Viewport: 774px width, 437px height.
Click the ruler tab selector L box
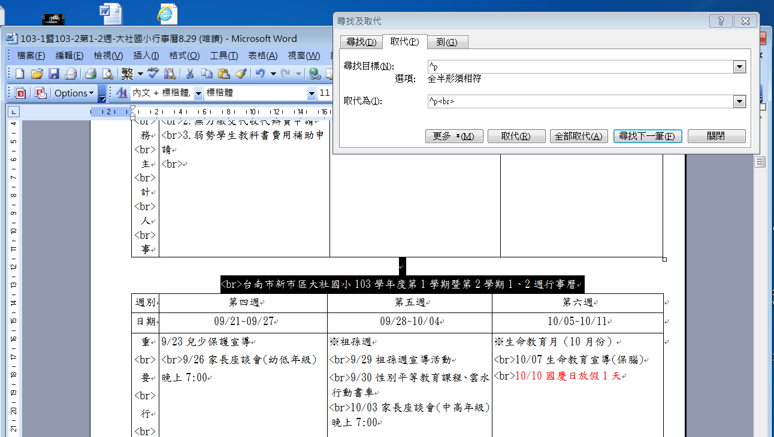14,111
